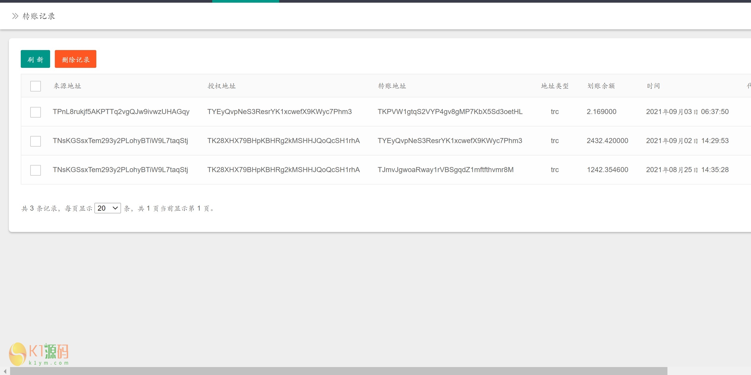Check the row dated 2021年08月25日 14:35:28
This screenshot has width=751, height=375.
36,170
